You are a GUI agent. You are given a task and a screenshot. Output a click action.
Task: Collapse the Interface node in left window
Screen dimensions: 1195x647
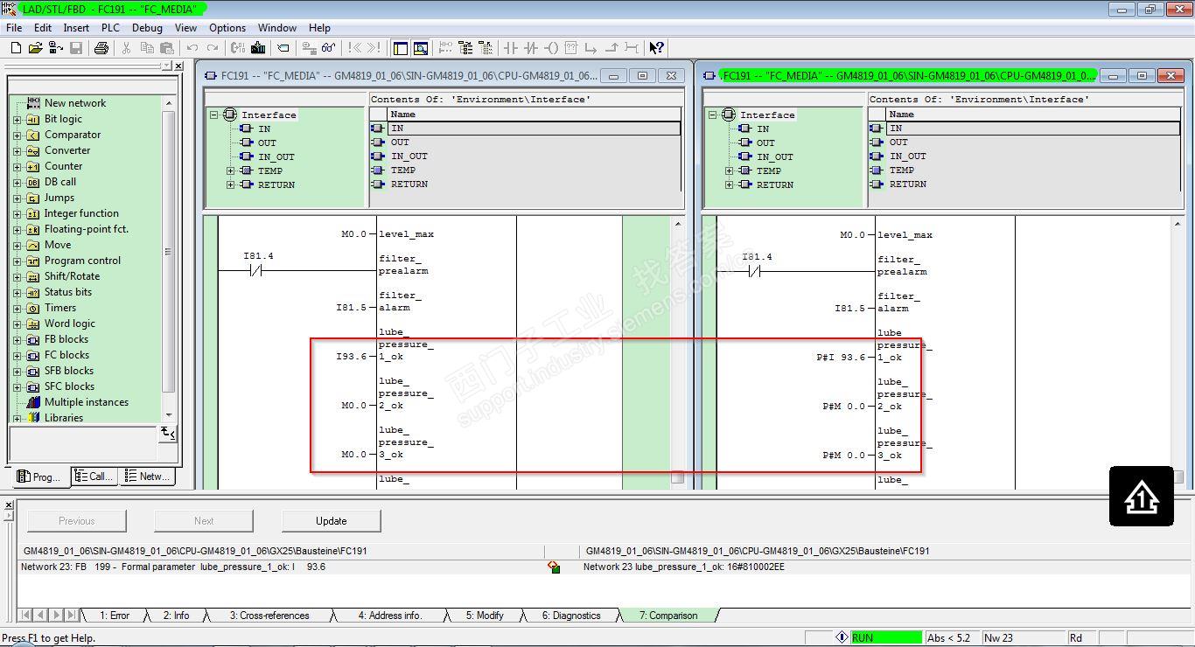[214, 115]
